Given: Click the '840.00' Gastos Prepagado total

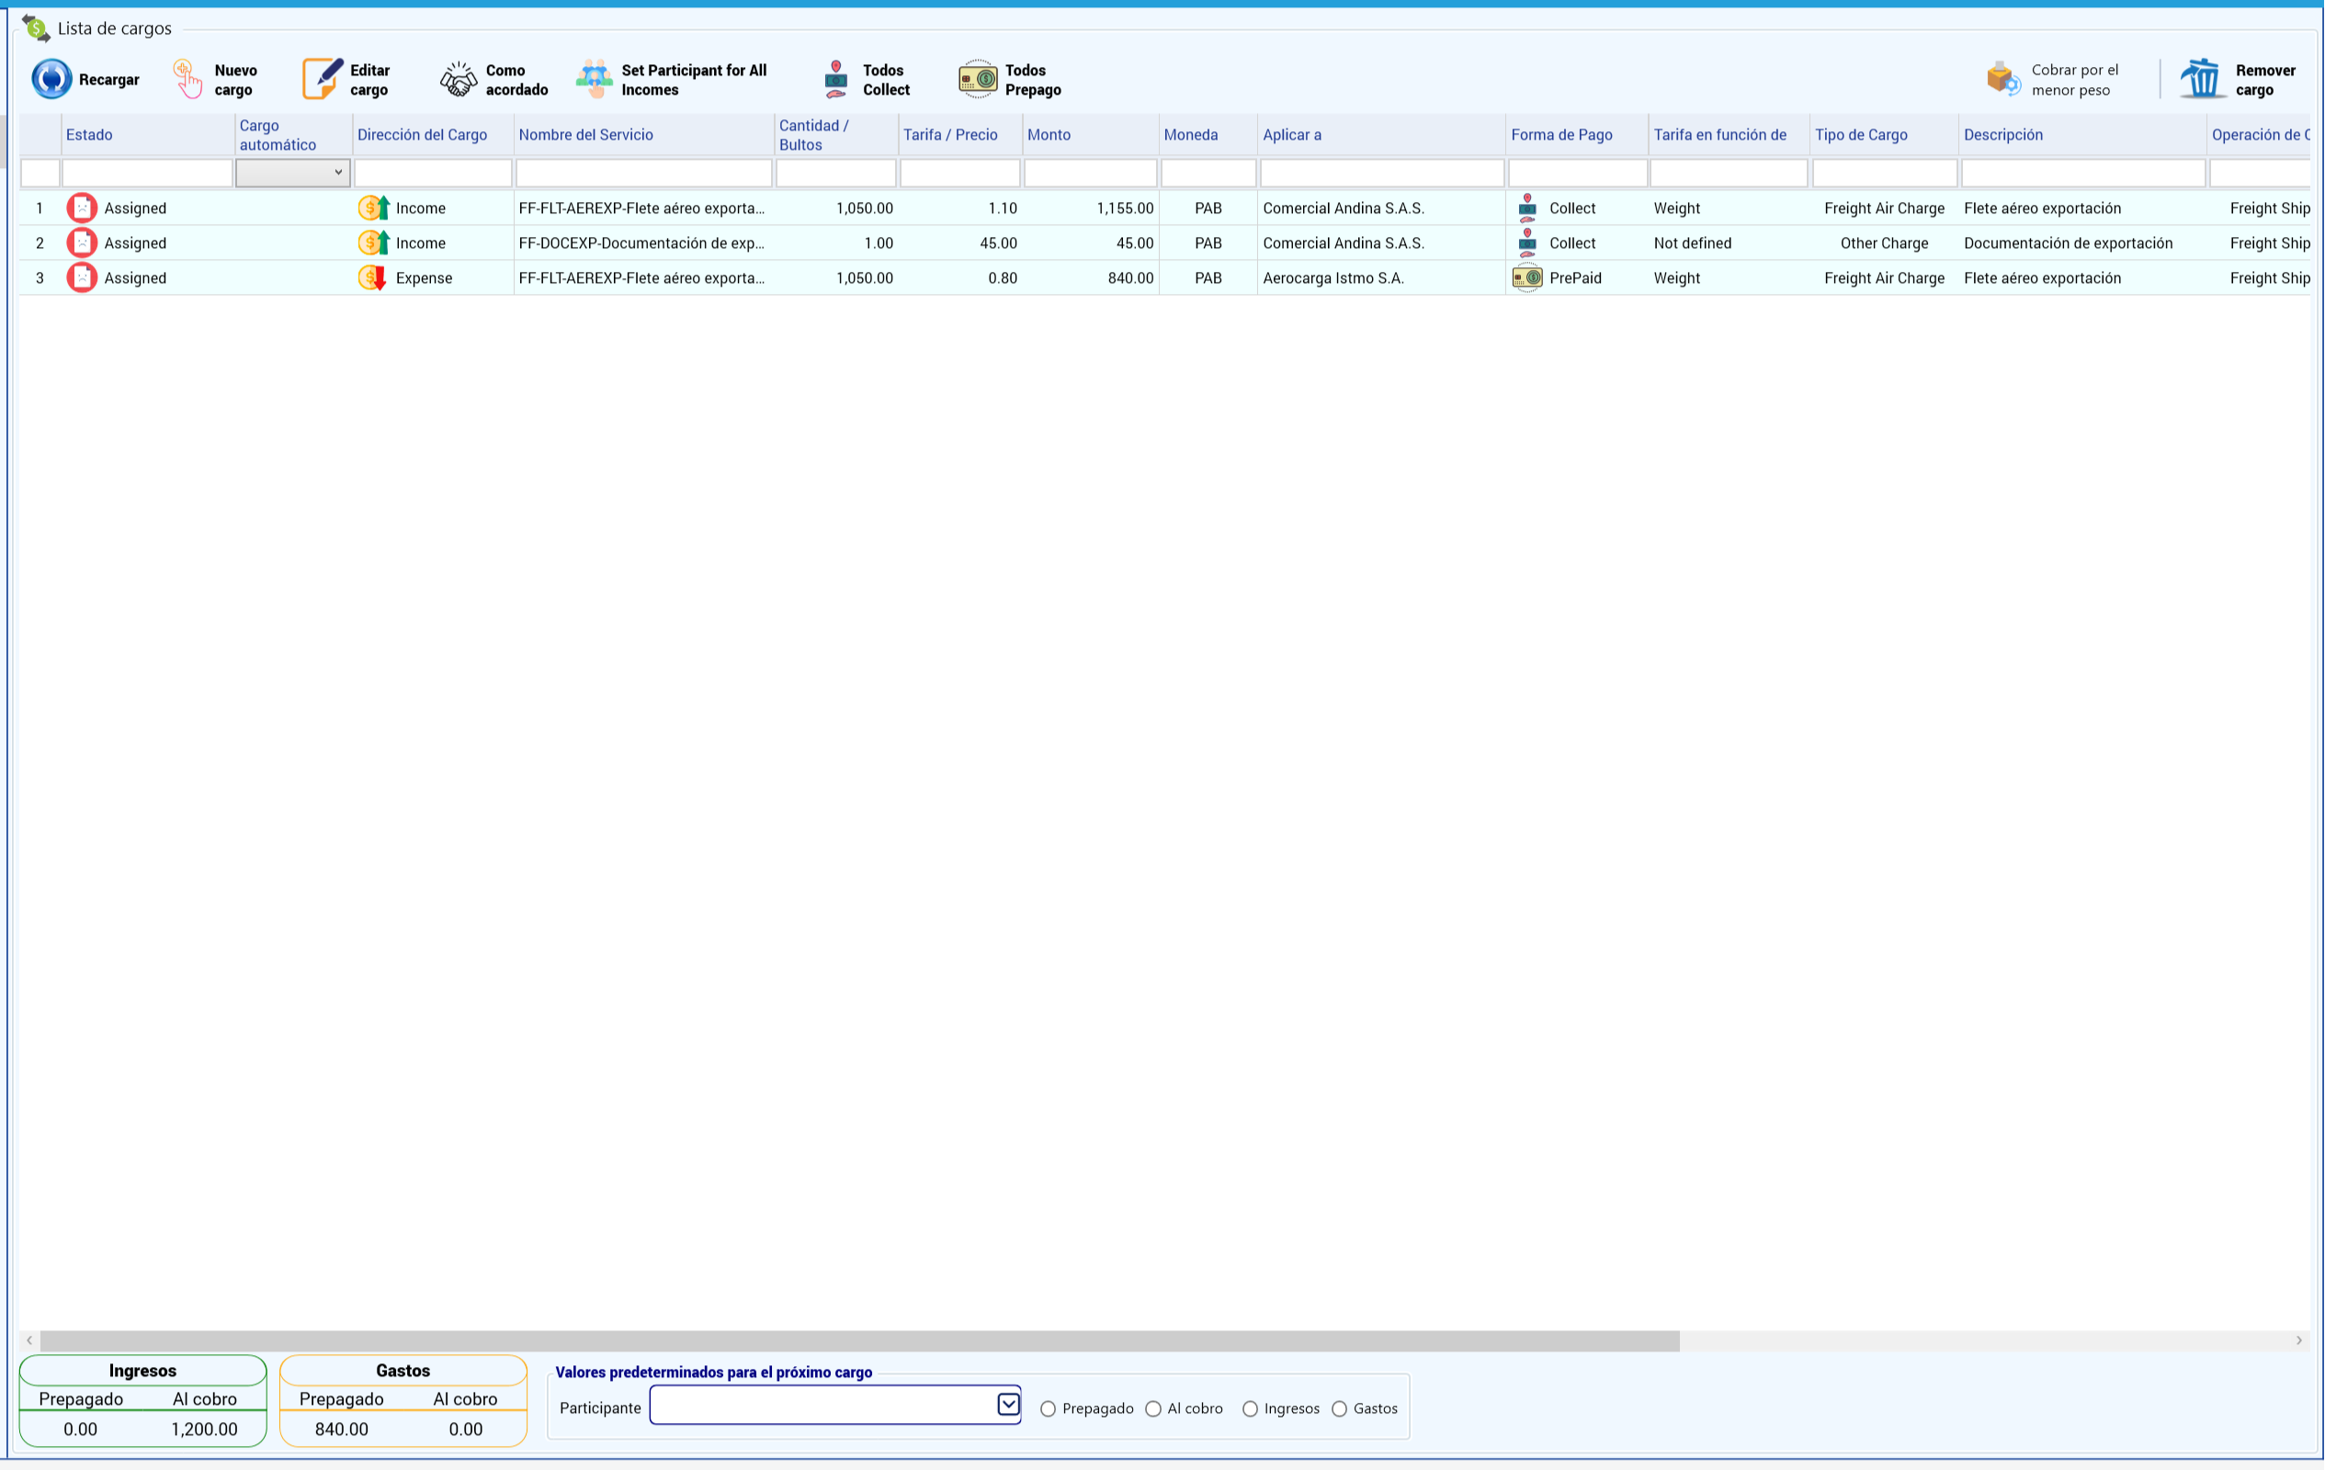Looking at the screenshot, I should pos(341,1429).
